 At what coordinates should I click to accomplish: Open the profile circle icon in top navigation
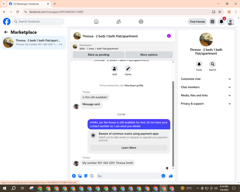pyautogui.click(x=141, y=22)
